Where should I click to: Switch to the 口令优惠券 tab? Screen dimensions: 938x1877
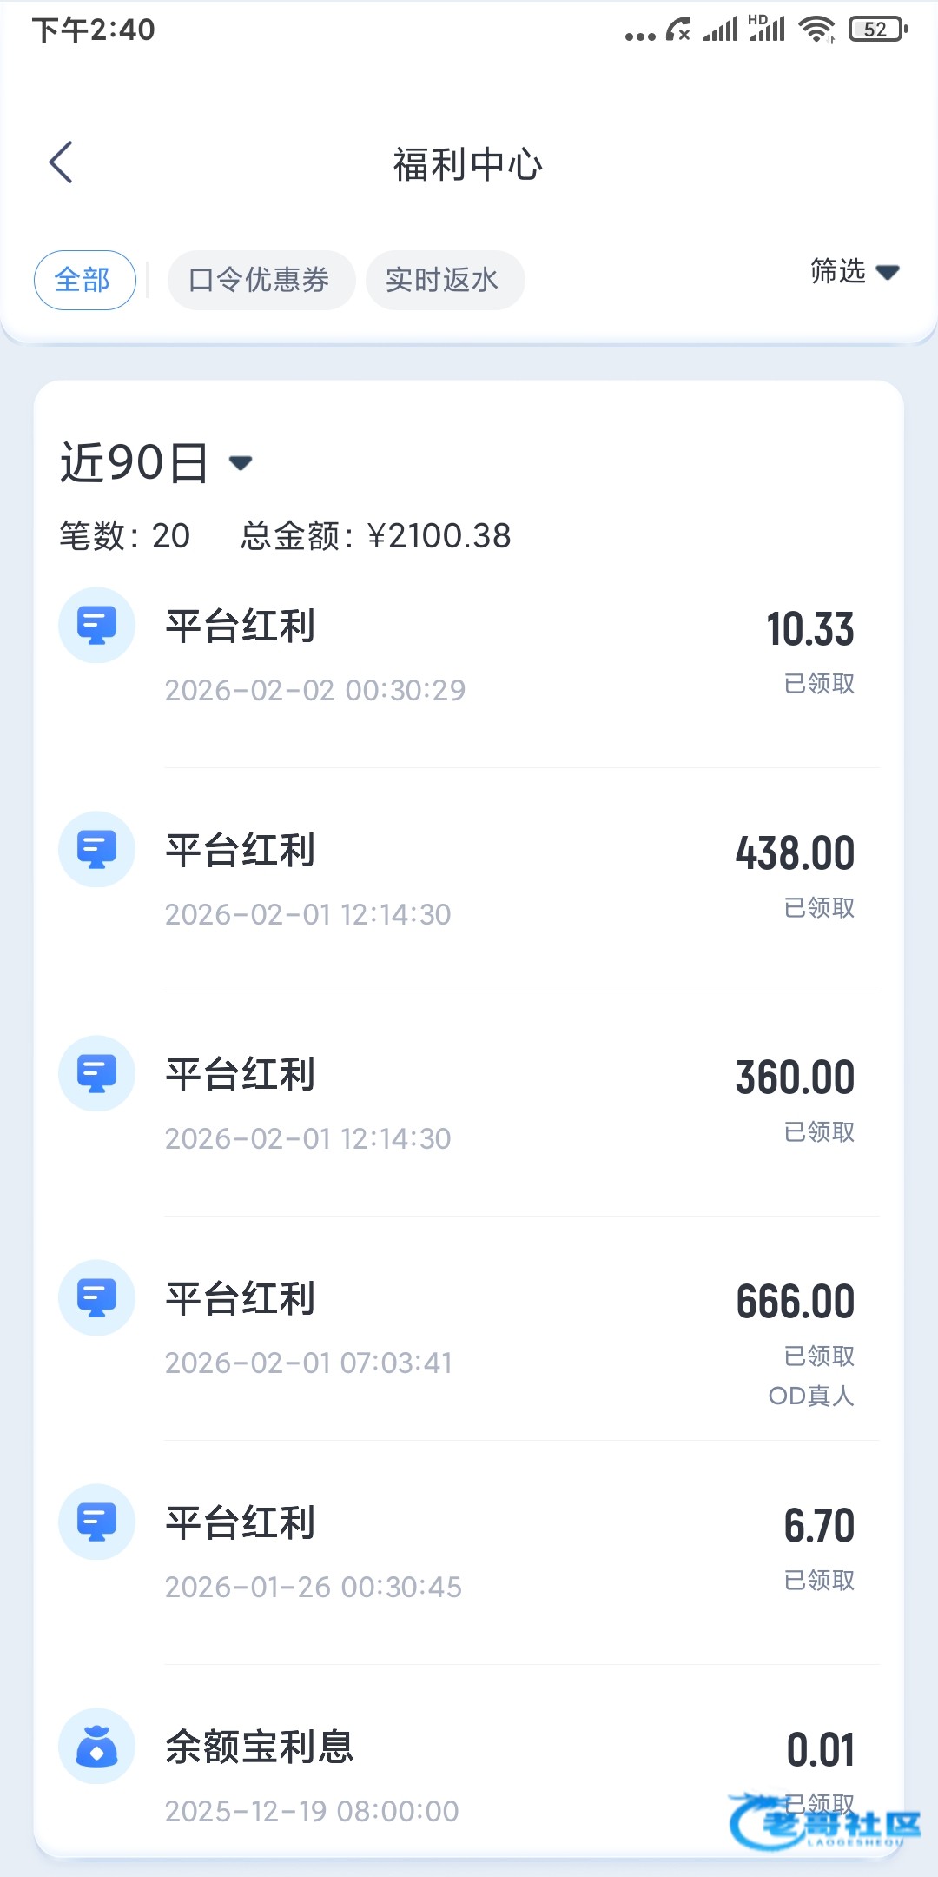point(261,281)
